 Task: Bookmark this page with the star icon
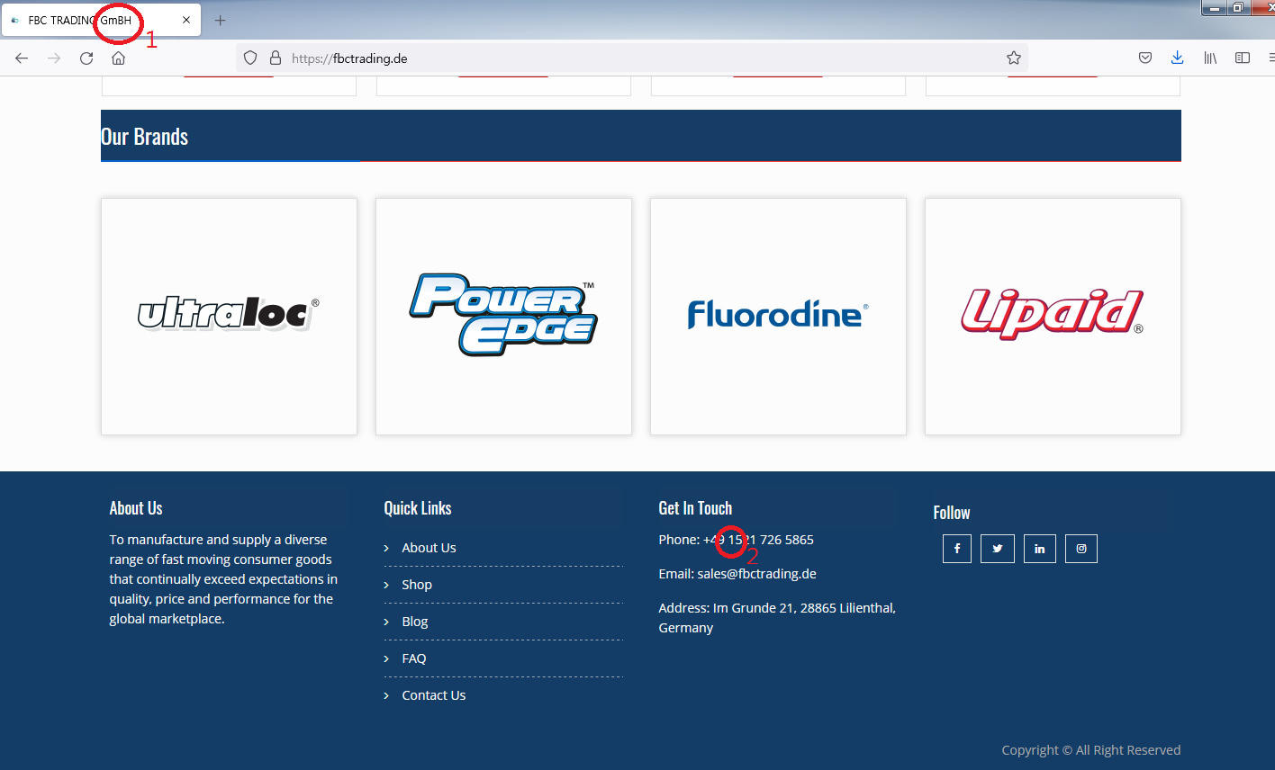1014,58
